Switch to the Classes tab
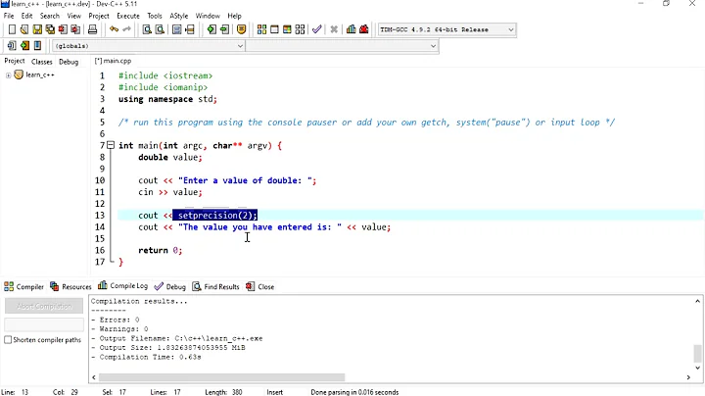 42,62
